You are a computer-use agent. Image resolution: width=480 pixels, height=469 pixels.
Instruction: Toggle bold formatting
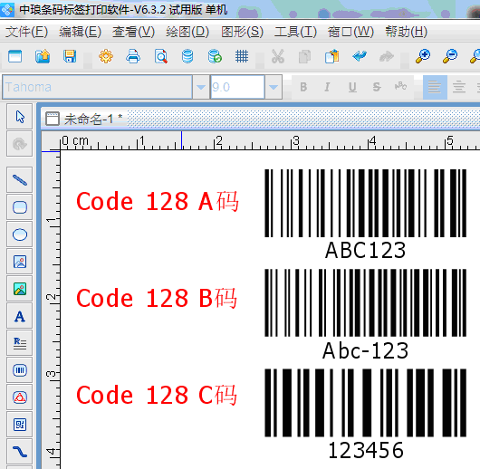303,87
